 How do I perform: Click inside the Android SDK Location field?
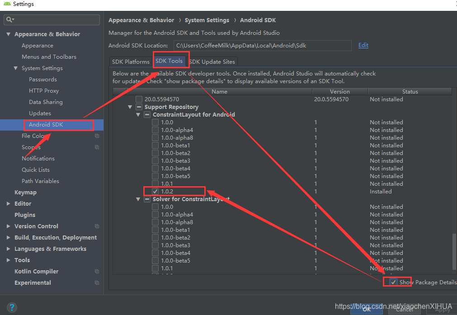pos(262,46)
